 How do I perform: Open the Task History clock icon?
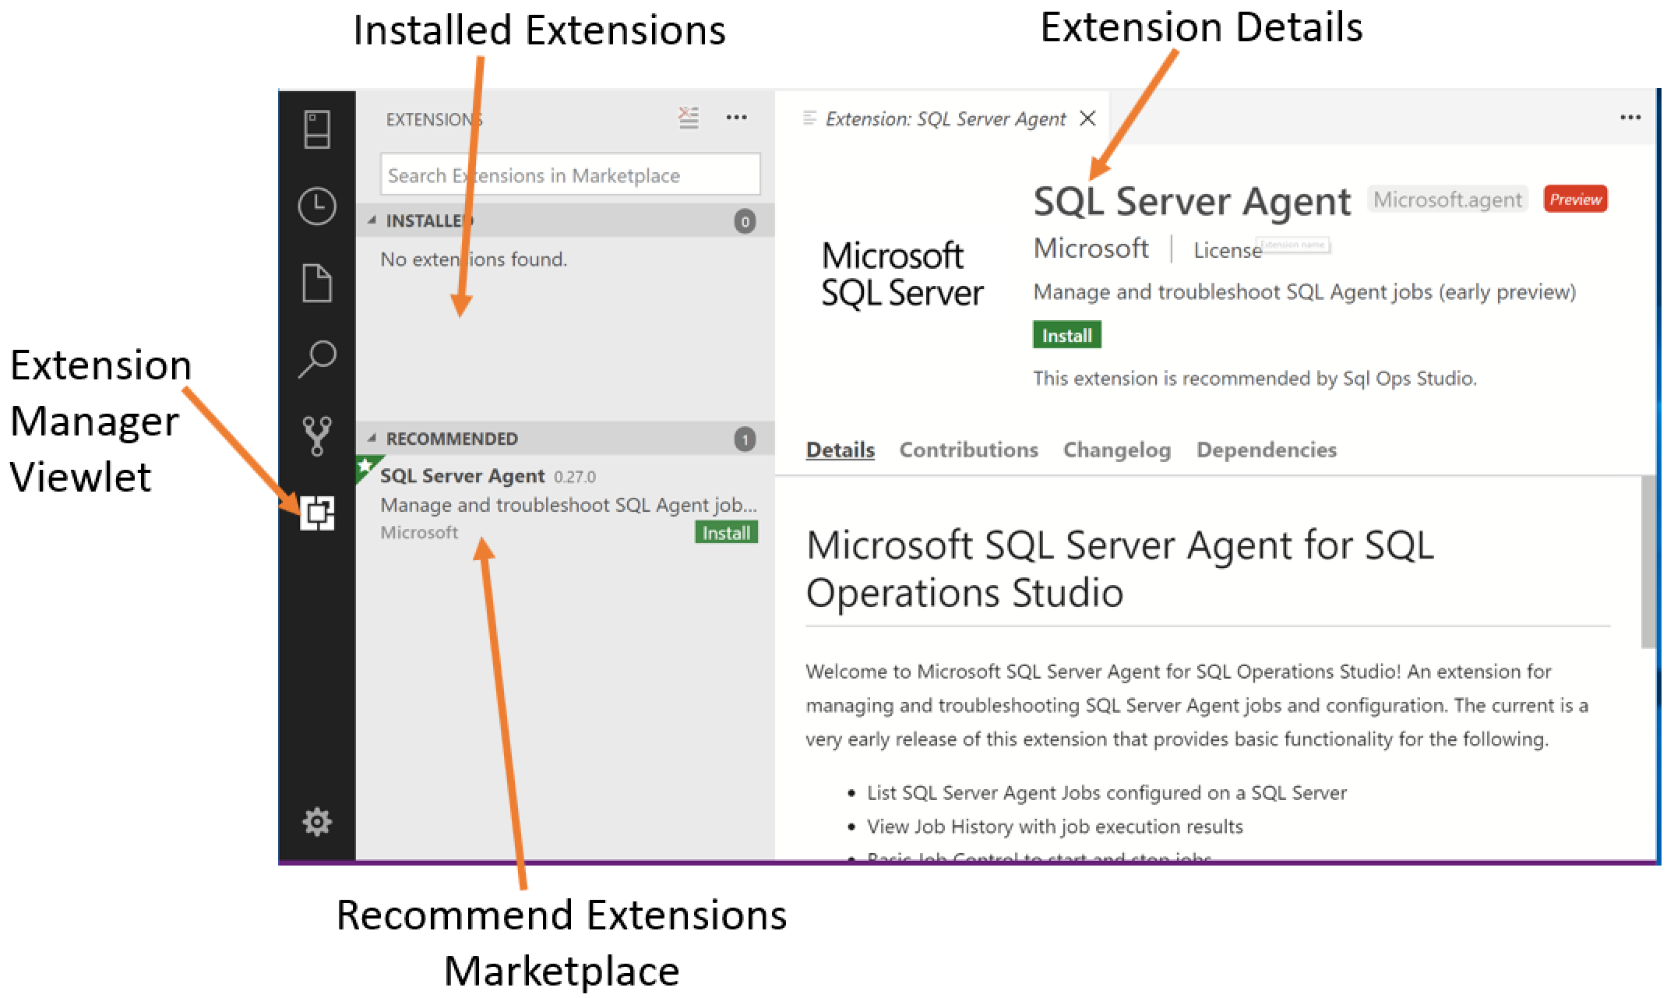[317, 206]
